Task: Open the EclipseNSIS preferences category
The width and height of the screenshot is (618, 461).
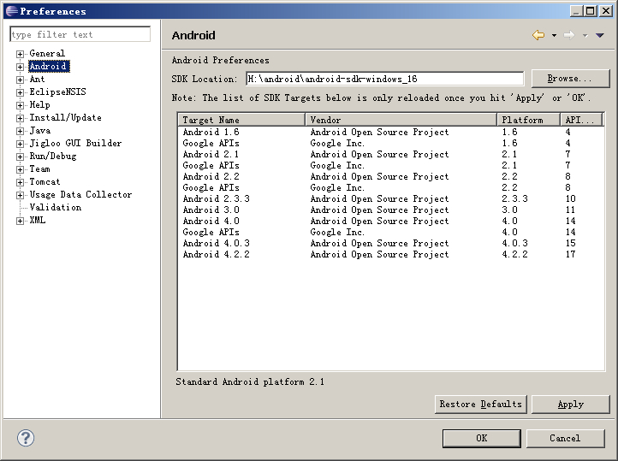Action: click(x=57, y=92)
